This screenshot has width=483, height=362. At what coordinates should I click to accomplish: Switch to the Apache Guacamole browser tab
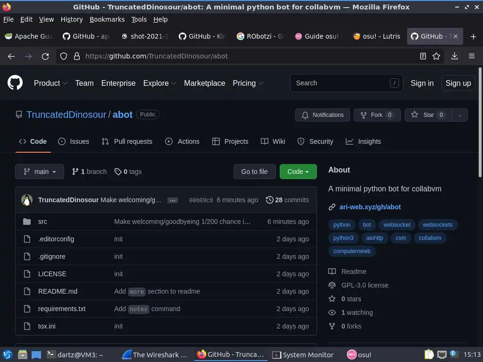point(29,36)
